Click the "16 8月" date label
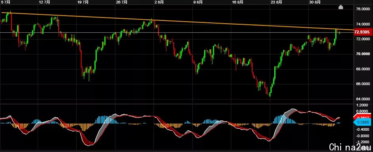This screenshot has height=152, width=373. pyautogui.click(x=237, y=2)
